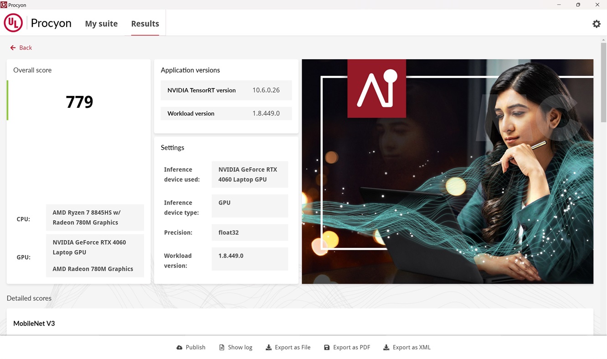The width and height of the screenshot is (607, 359).
Task: Click the back arrow icon
Action: coord(13,48)
